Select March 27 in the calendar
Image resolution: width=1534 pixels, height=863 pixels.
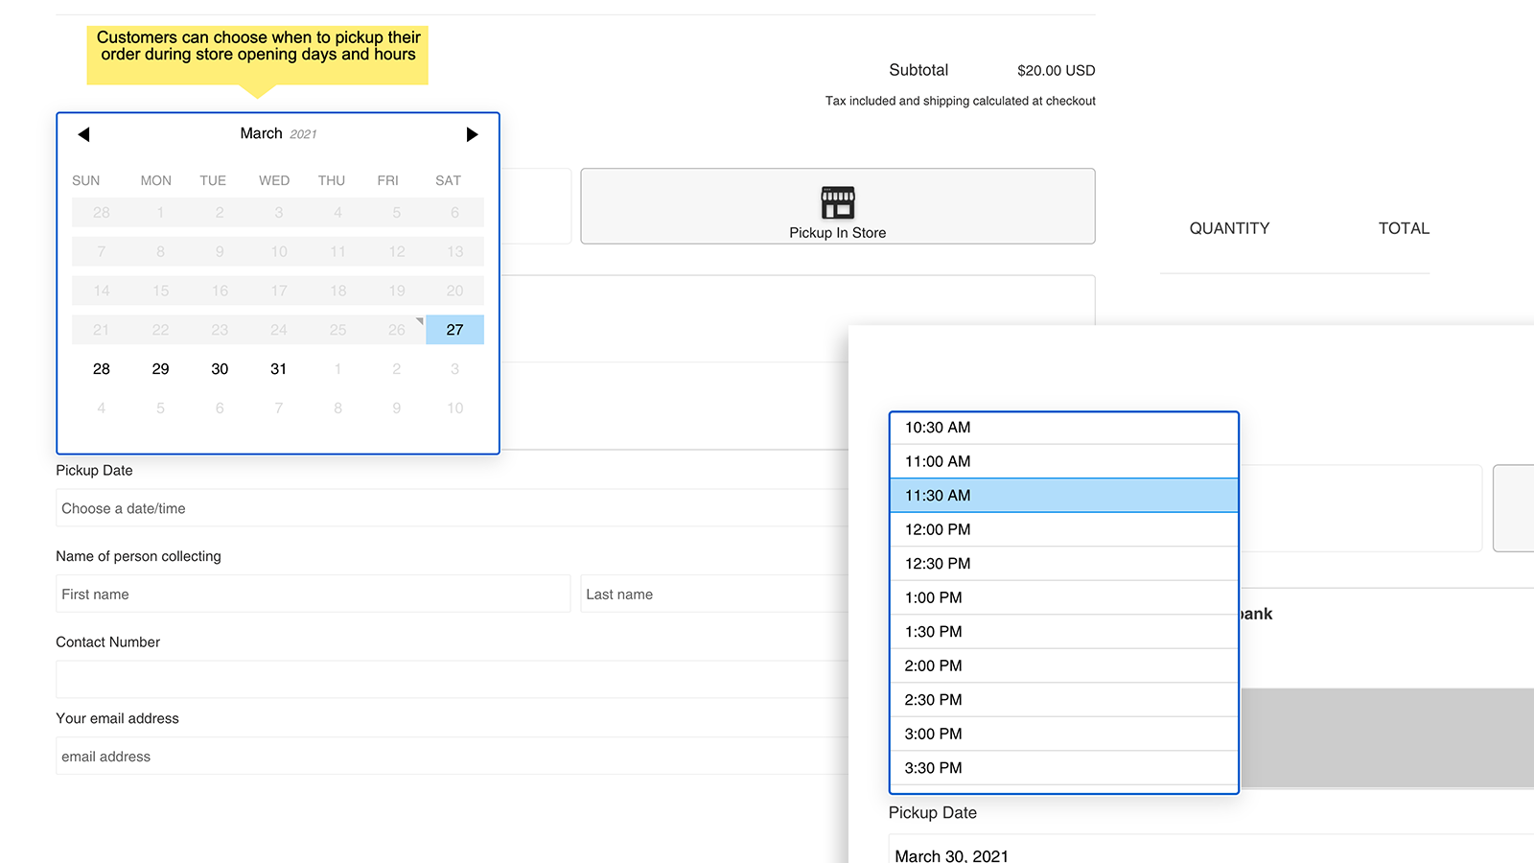point(454,330)
